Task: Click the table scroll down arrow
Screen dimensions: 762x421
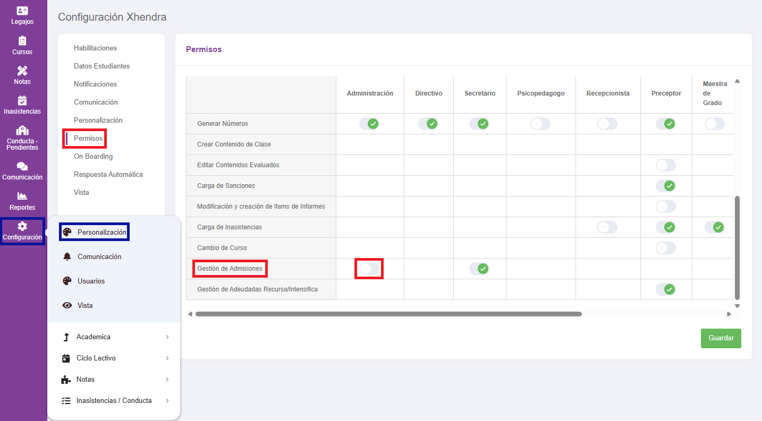Action: click(x=737, y=306)
